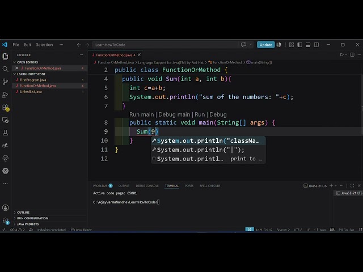Close the terminal panel
Image resolution: width=363 pixels, height=272 pixels.
tap(359, 185)
